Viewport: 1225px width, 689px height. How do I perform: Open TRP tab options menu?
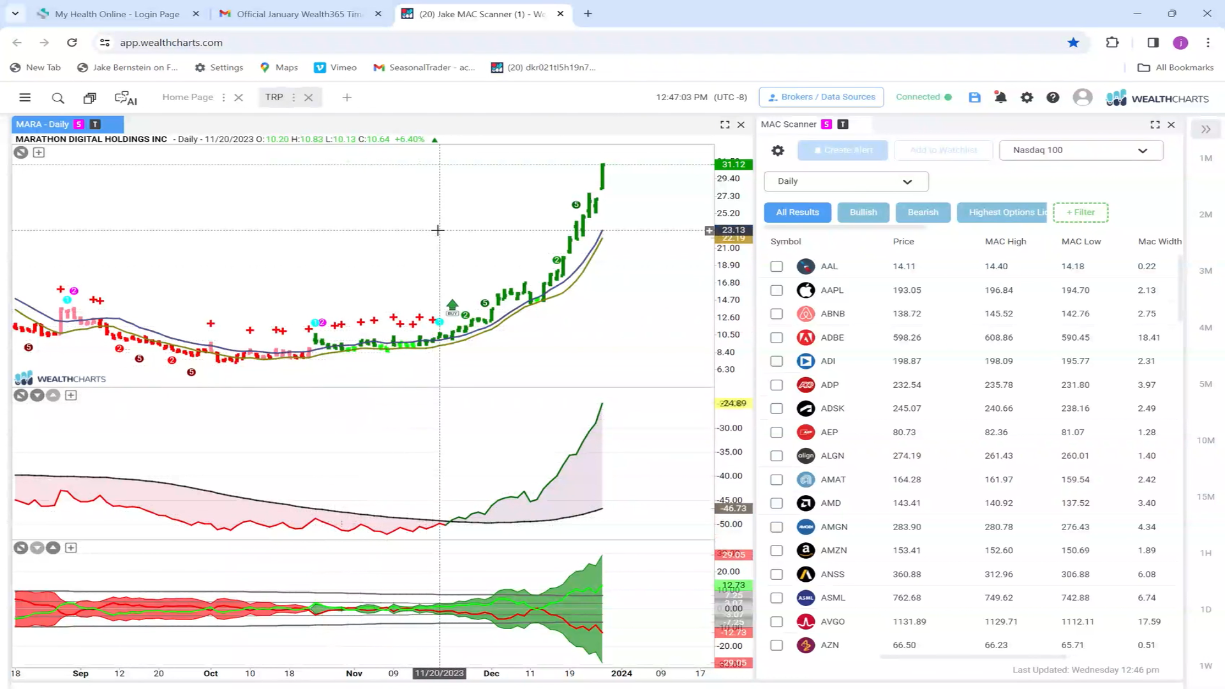click(293, 98)
